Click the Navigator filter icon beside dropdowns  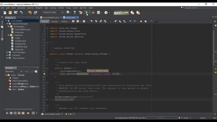point(36,72)
